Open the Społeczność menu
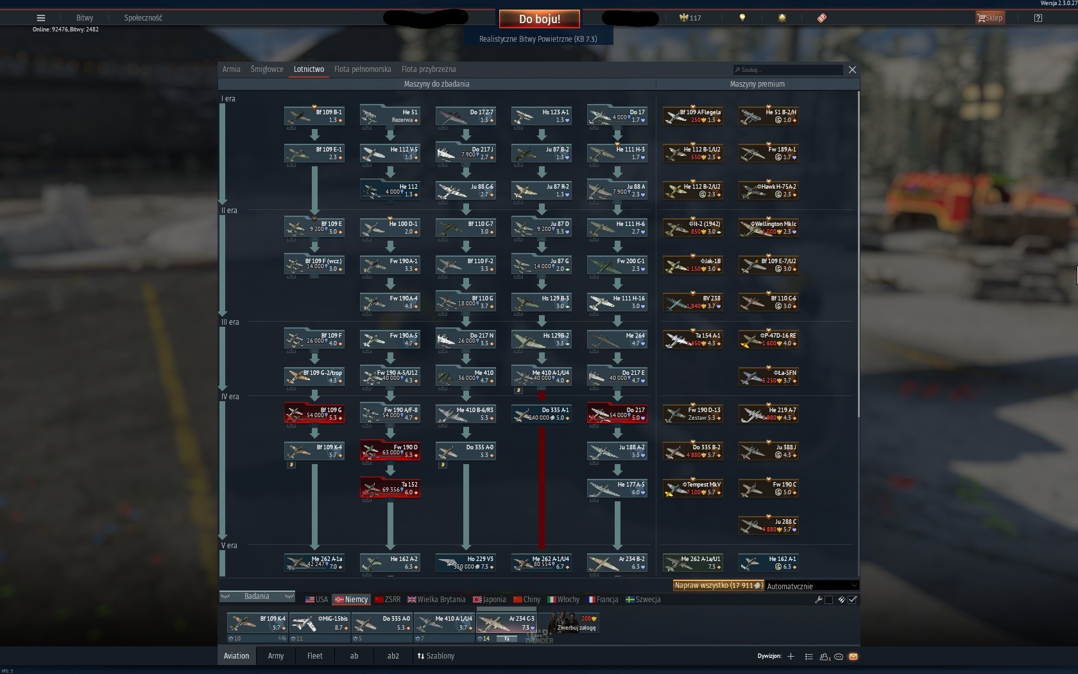 pyautogui.click(x=143, y=18)
